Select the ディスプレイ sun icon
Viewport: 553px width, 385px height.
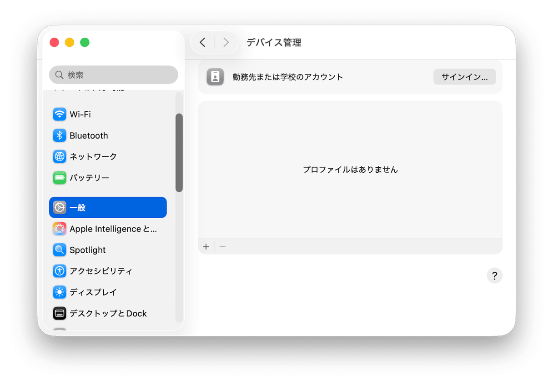click(x=60, y=292)
